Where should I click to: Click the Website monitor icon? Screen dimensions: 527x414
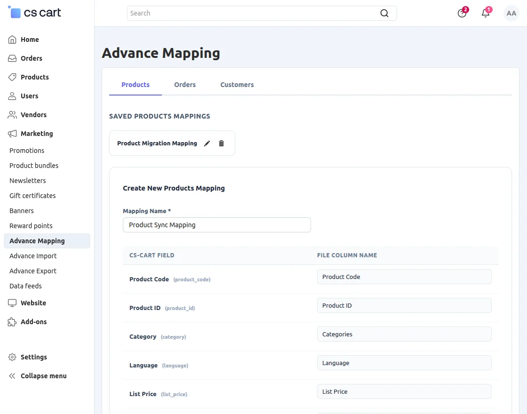[x=12, y=303]
